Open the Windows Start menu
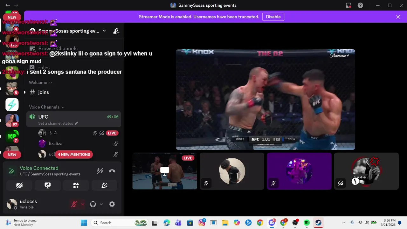This screenshot has width=407, height=229. [84, 223]
